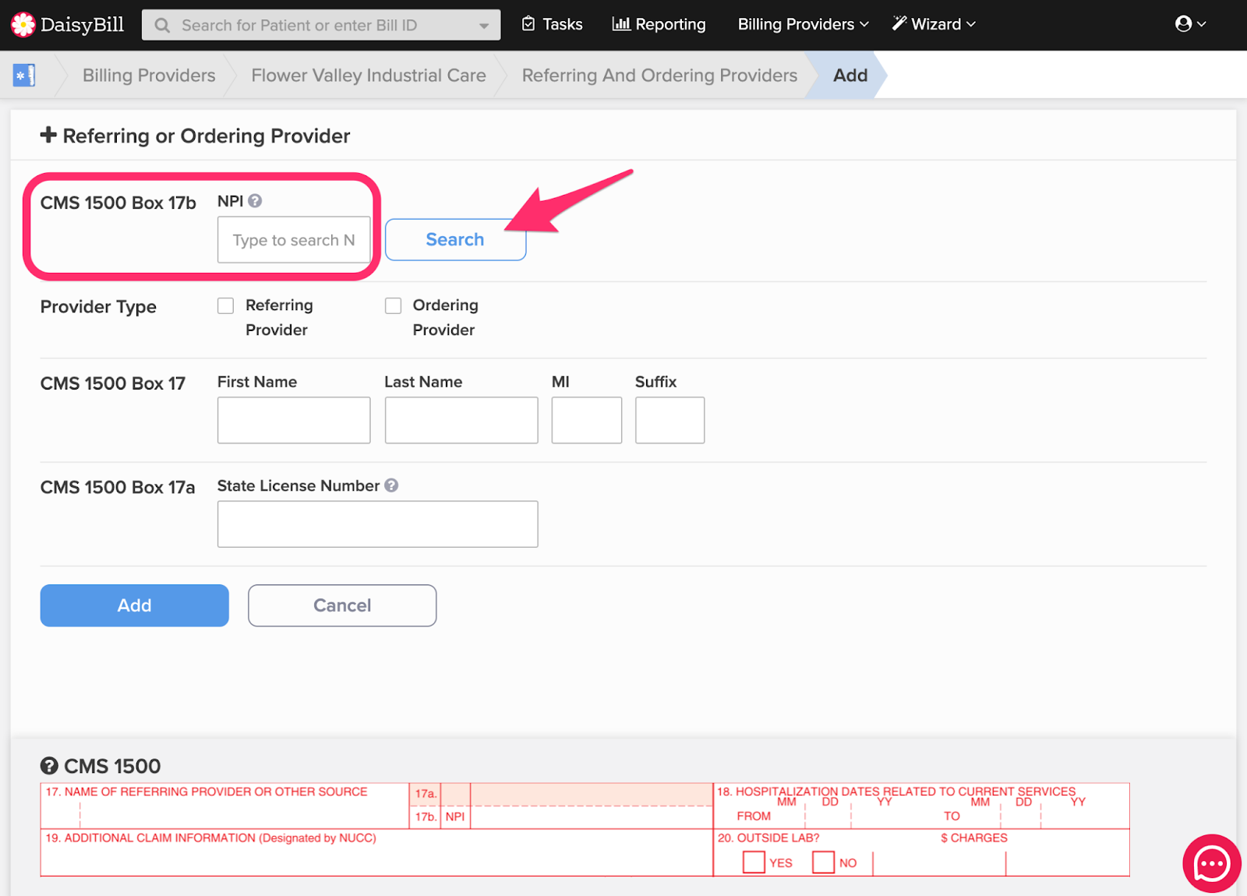
Task: Focus the NPI search input field
Action: [294, 240]
